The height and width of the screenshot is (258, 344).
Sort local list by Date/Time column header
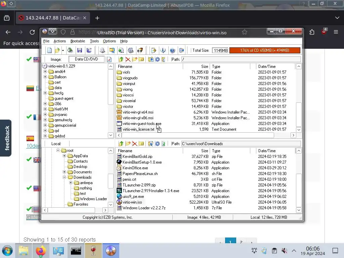(x=275, y=151)
